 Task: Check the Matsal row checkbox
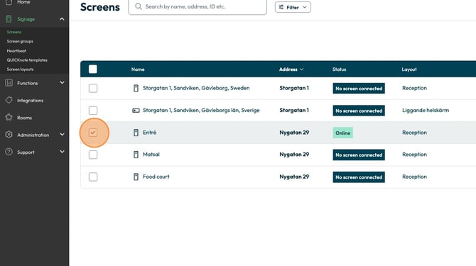coord(93,155)
